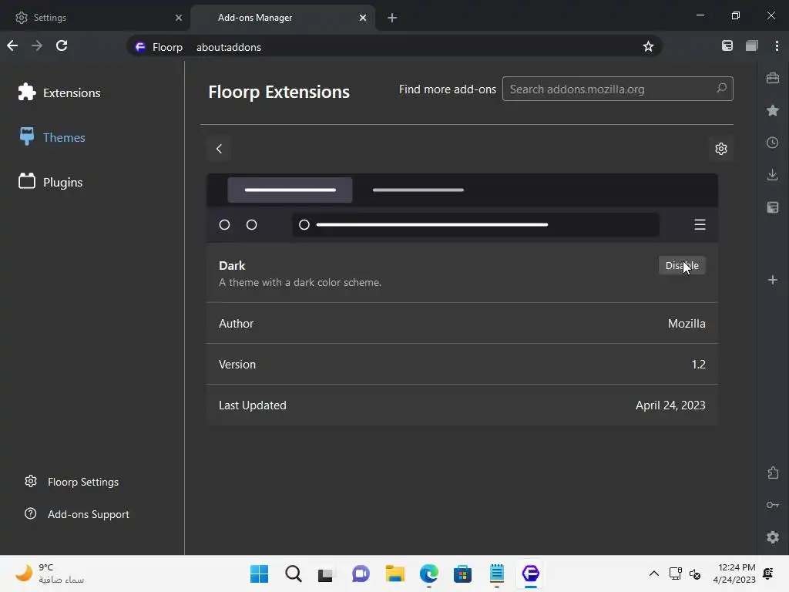Return to the themes list with the back chevron
The height and width of the screenshot is (592, 789).
(x=219, y=149)
